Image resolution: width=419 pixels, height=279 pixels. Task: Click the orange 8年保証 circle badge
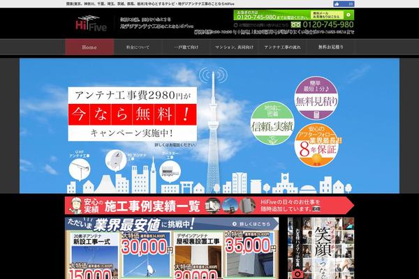(316, 146)
